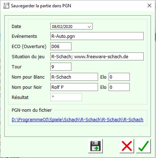Viewport: 156px width, 158px height.
Task: Focus the Evénements field containing R-Auto.pgn
Action: 97,36
